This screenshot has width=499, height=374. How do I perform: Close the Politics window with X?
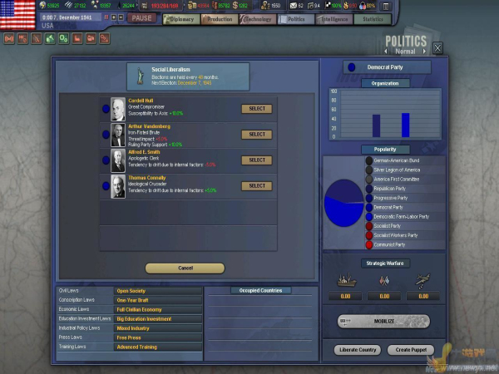point(437,48)
